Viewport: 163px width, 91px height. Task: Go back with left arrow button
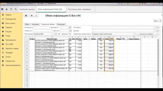[32, 16]
